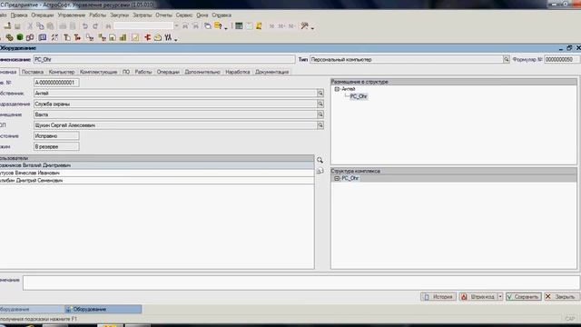Open lookup magnifier for Вахта field

point(320,115)
